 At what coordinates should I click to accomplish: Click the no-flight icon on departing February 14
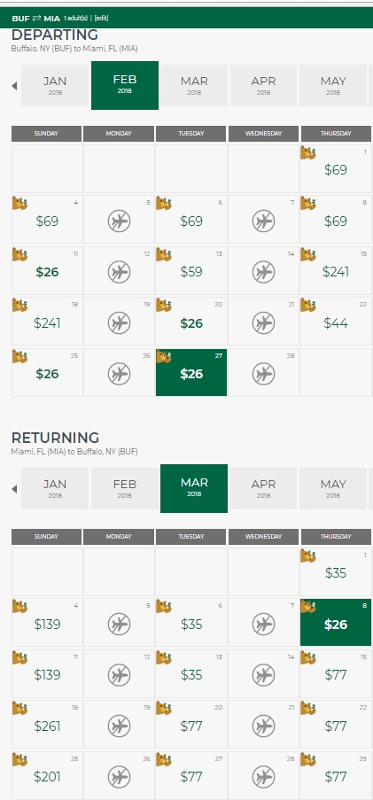(x=263, y=272)
